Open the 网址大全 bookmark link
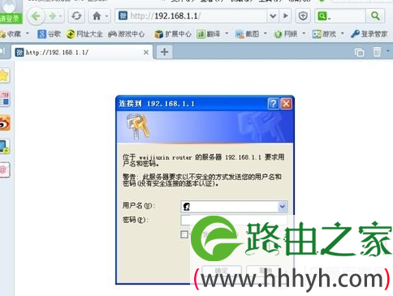 click(84, 34)
